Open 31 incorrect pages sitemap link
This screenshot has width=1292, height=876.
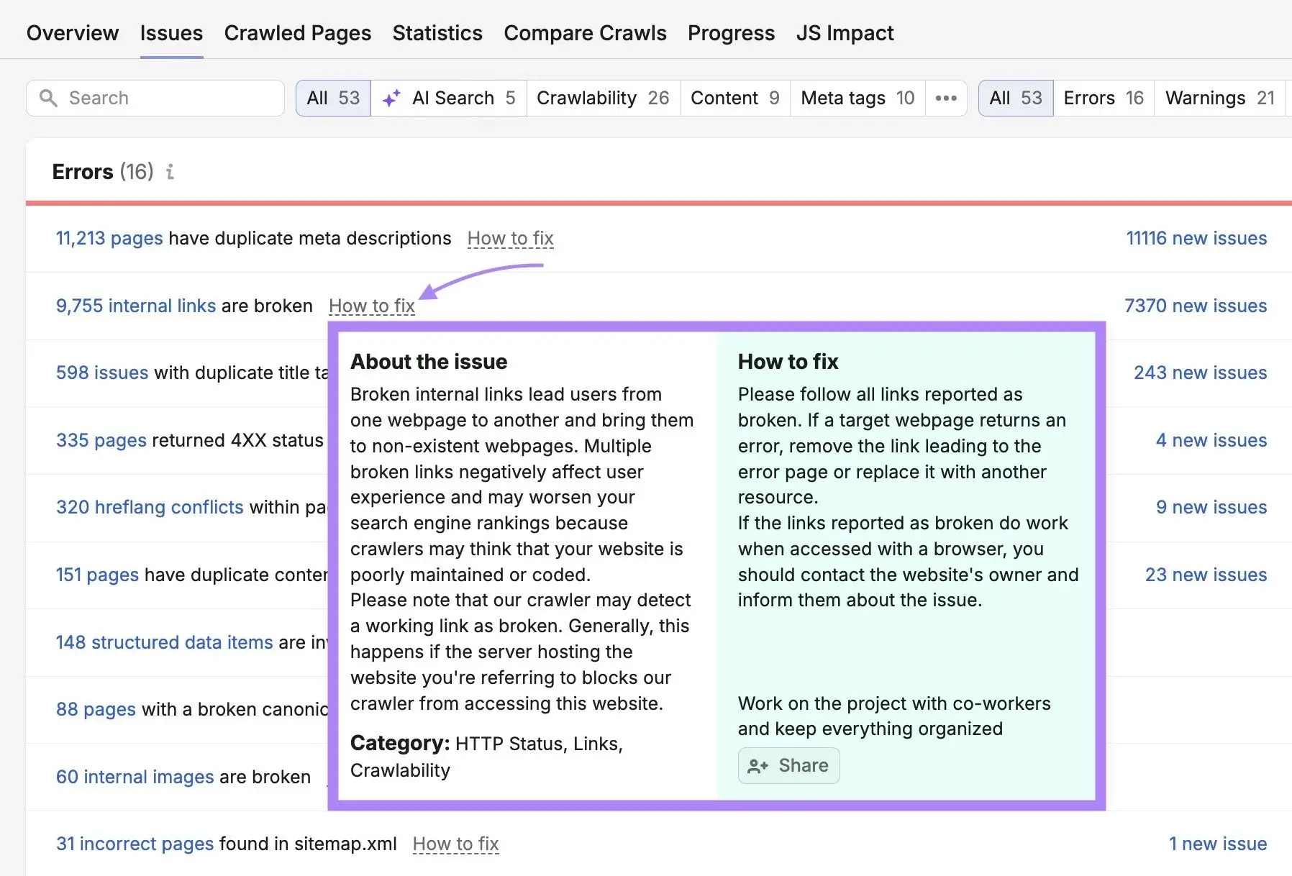pyautogui.click(x=135, y=844)
